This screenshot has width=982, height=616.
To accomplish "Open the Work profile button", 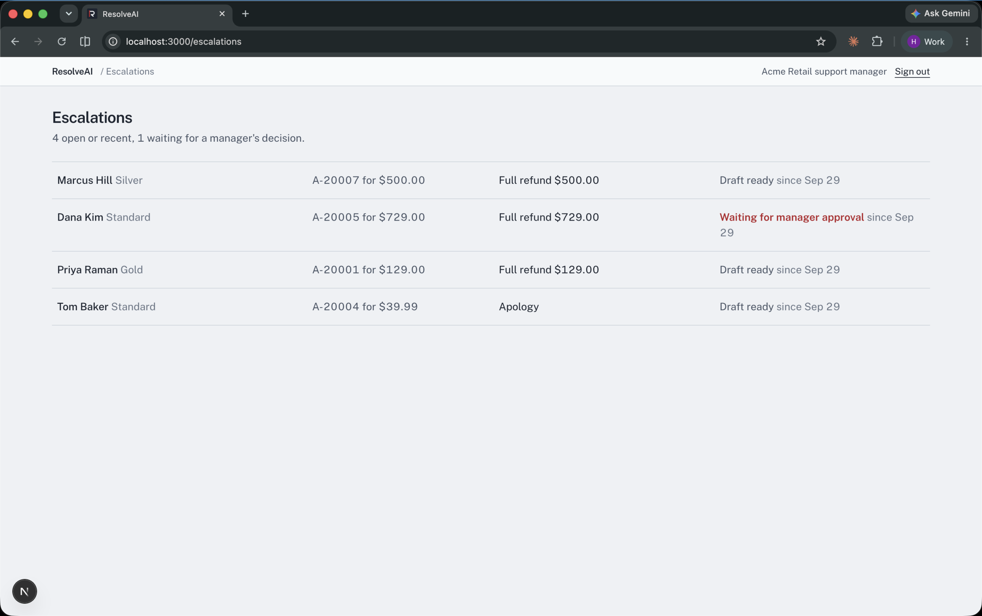I will coord(926,41).
